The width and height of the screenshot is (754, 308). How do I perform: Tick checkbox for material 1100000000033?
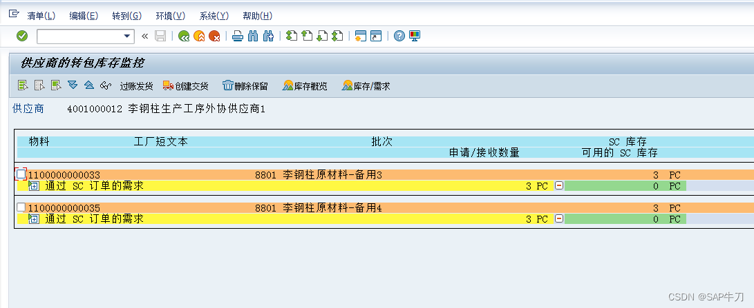pyautogui.click(x=21, y=174)
